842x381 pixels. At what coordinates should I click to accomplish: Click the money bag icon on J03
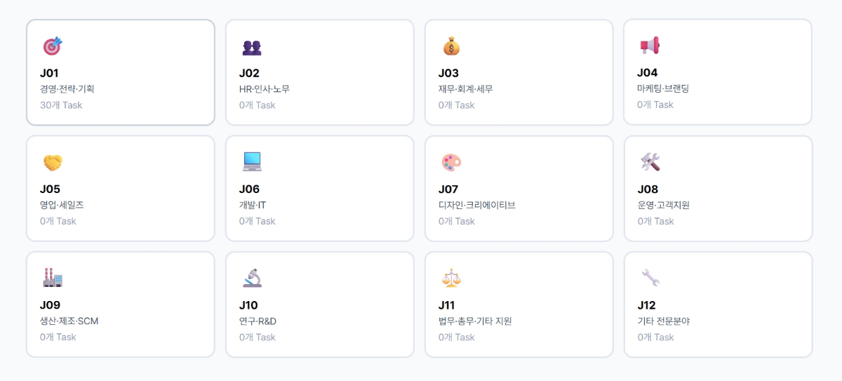pos(451,46)
